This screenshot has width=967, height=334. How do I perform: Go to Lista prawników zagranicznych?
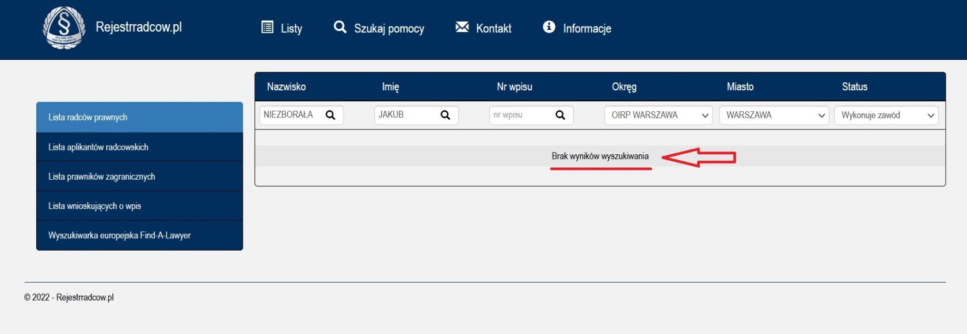139,176
